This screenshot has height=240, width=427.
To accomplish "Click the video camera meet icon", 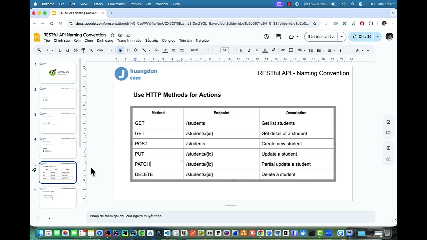I will pyautogui.click(x=292, y=37).
